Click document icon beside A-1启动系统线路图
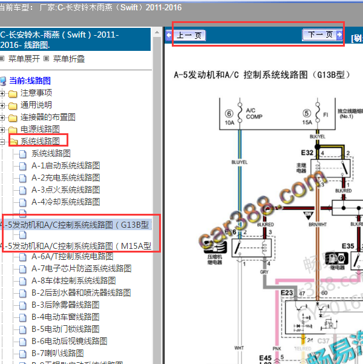 click(23, 166)
